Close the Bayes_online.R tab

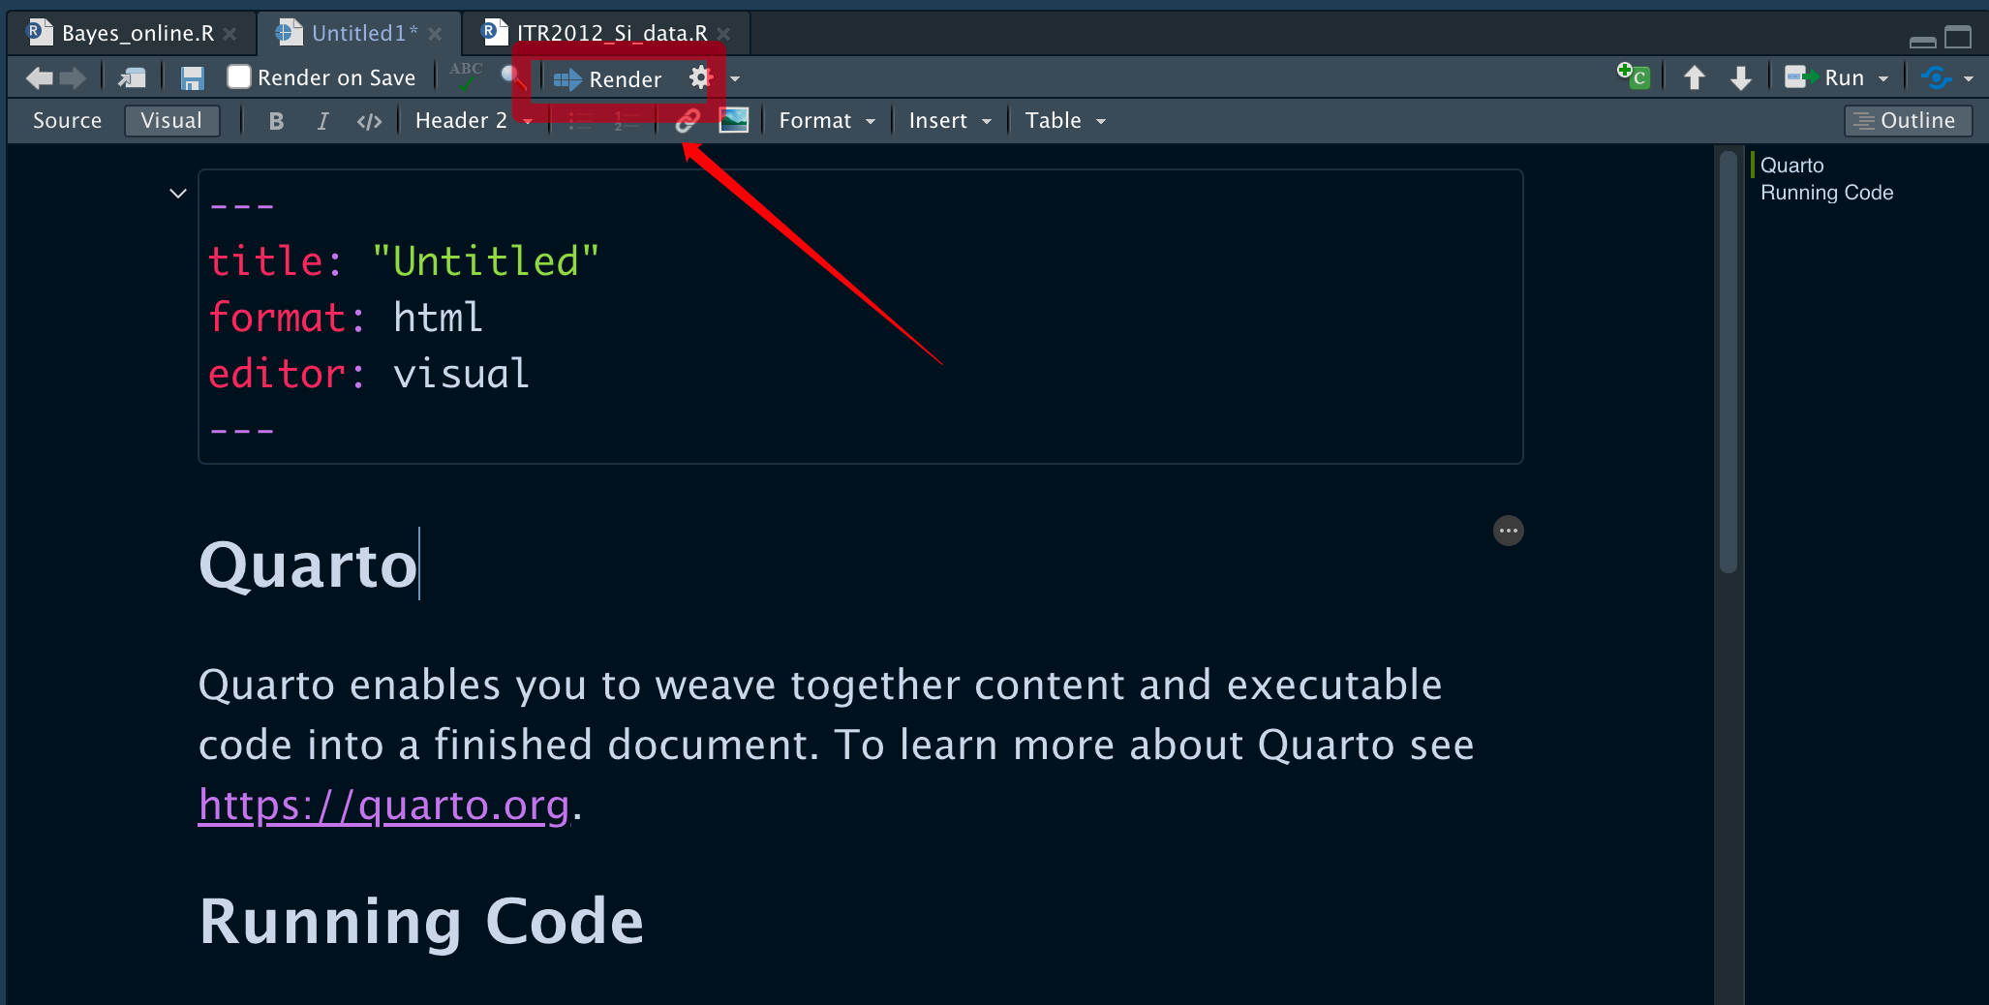229,34
